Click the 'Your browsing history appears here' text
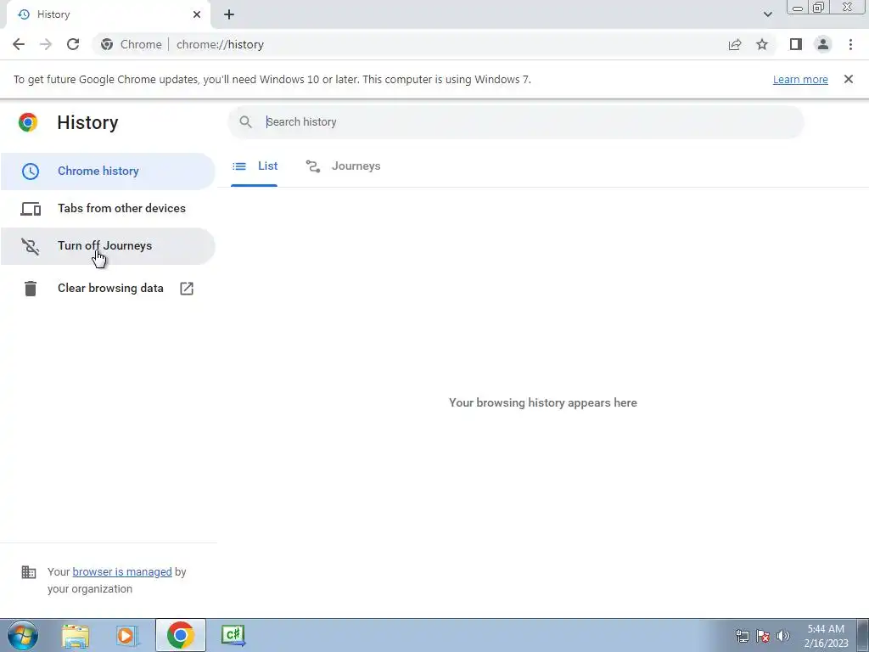 pyautogui.click(x=542, y=403)
